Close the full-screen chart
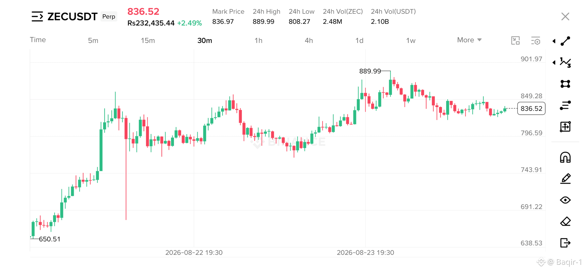 point(565,16)
